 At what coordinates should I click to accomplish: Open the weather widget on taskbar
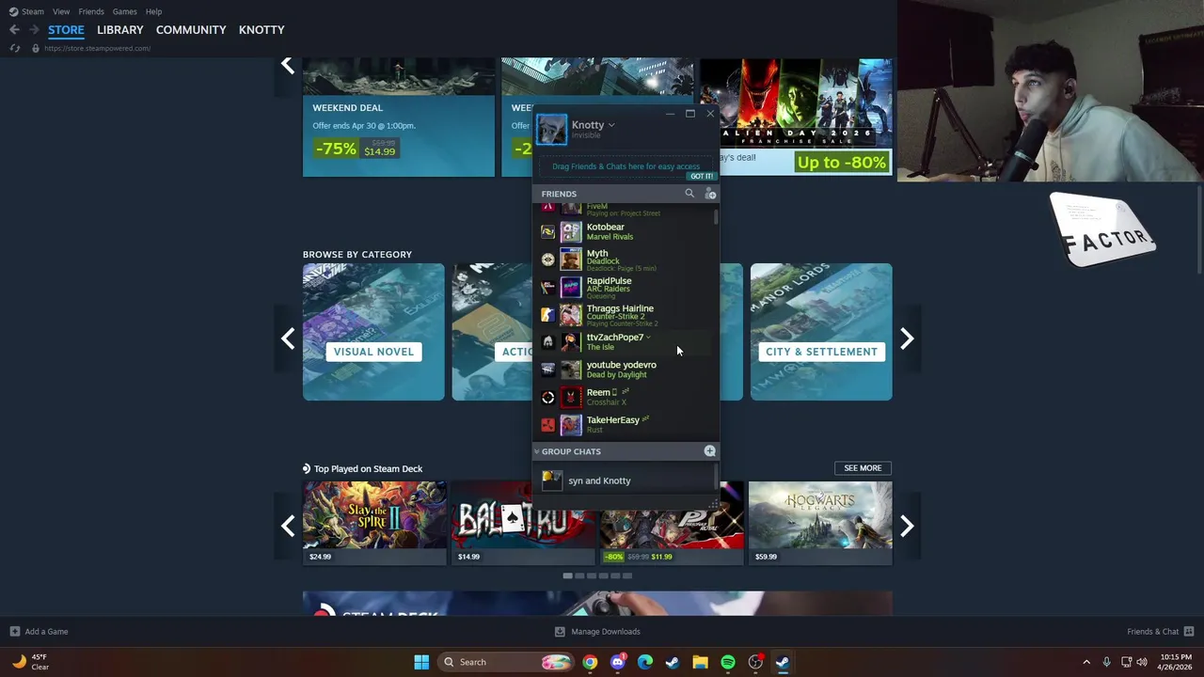coord(30,662)
